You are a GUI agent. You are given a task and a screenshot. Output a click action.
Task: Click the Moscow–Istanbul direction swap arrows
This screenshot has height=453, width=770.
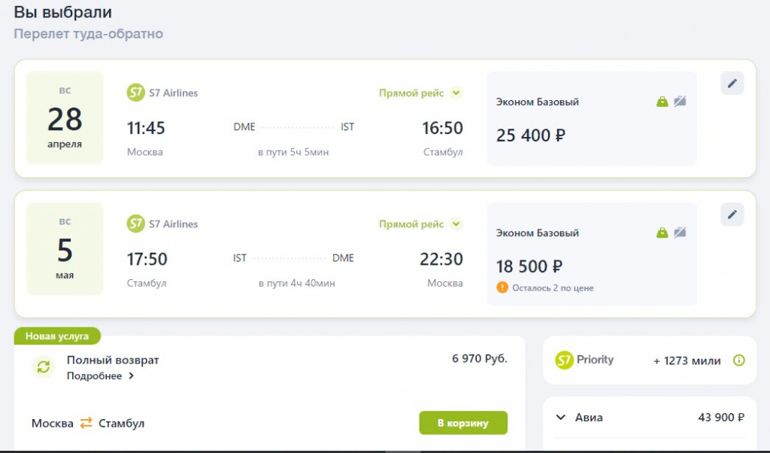[86, 423]
